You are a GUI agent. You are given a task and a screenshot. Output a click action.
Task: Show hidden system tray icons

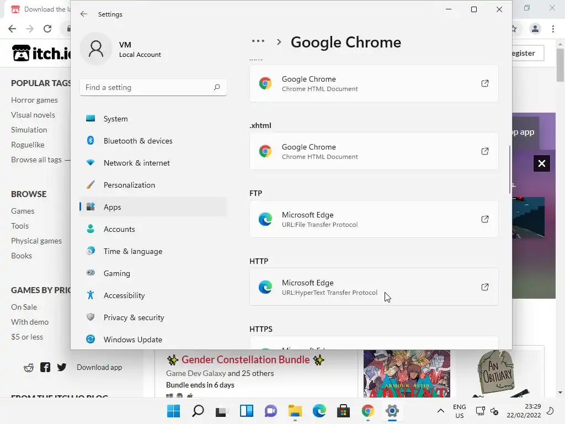click(x=440, y=411)
